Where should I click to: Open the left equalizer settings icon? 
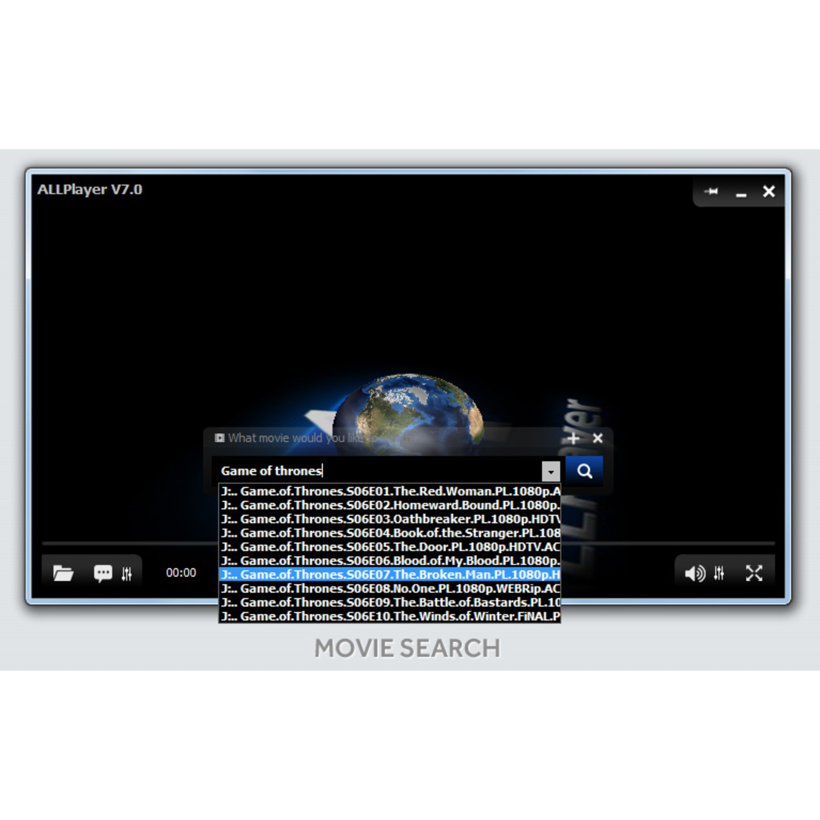coord(127,573)
